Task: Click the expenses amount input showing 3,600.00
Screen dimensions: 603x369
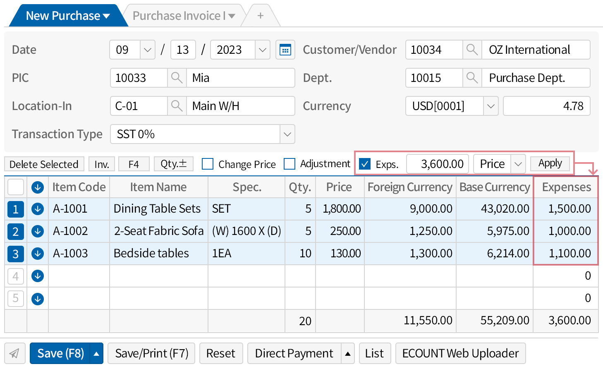Action: 437,164
